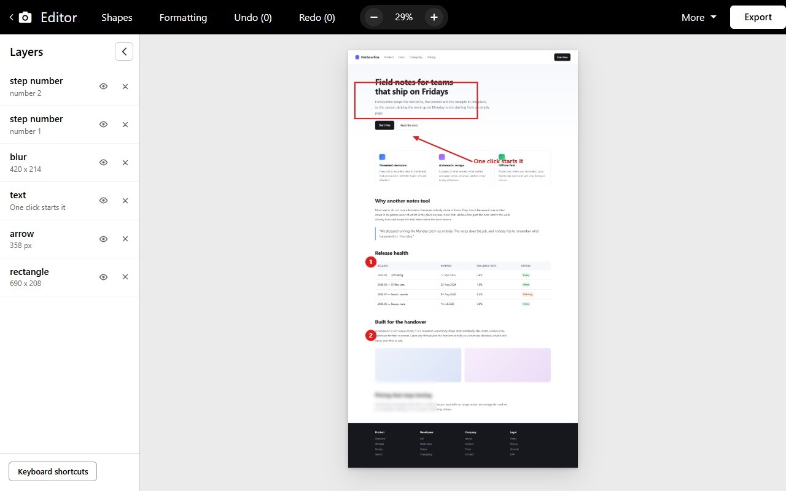The image size is (786, 491).
Task: Toggle visibility of the text layer
Action: point(103,201)
